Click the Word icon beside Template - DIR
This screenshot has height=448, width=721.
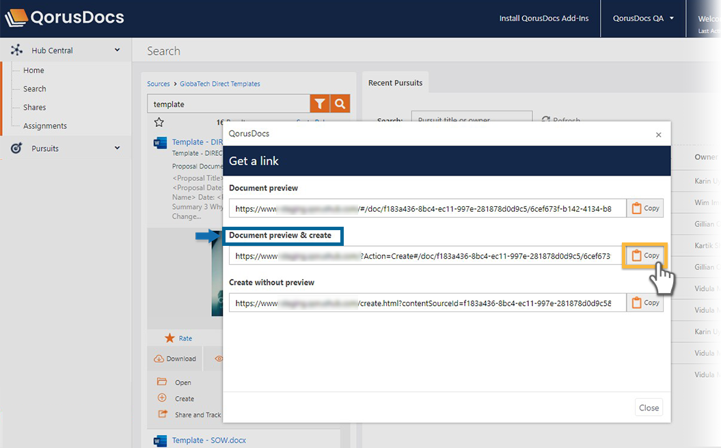click(x=160, y=143)
